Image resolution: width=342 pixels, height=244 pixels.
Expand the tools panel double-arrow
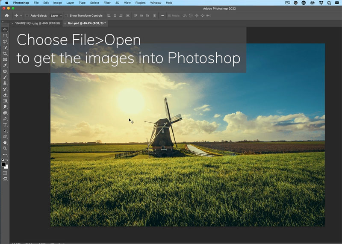[x=3, y=22]
